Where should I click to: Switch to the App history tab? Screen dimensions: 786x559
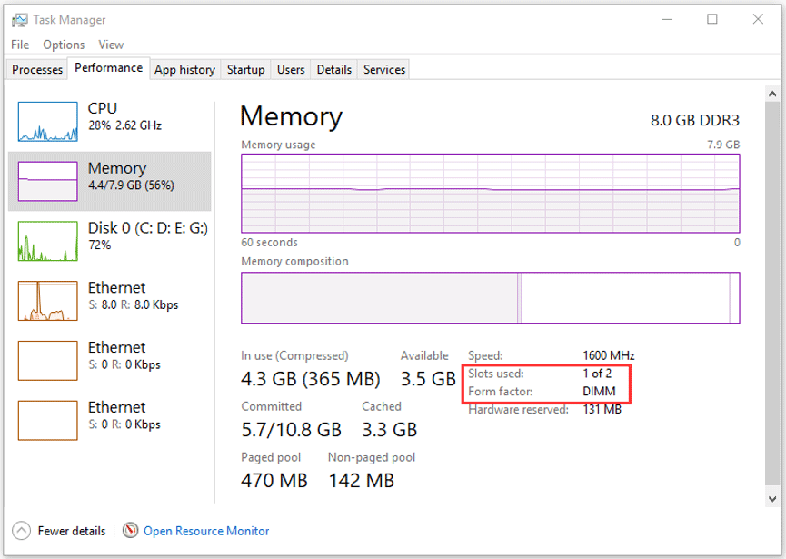click(x=184, y=69)
